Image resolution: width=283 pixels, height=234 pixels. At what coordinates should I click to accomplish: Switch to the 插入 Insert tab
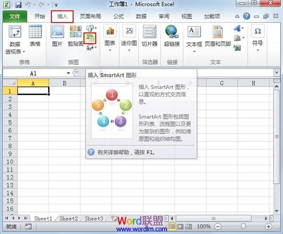62,16
